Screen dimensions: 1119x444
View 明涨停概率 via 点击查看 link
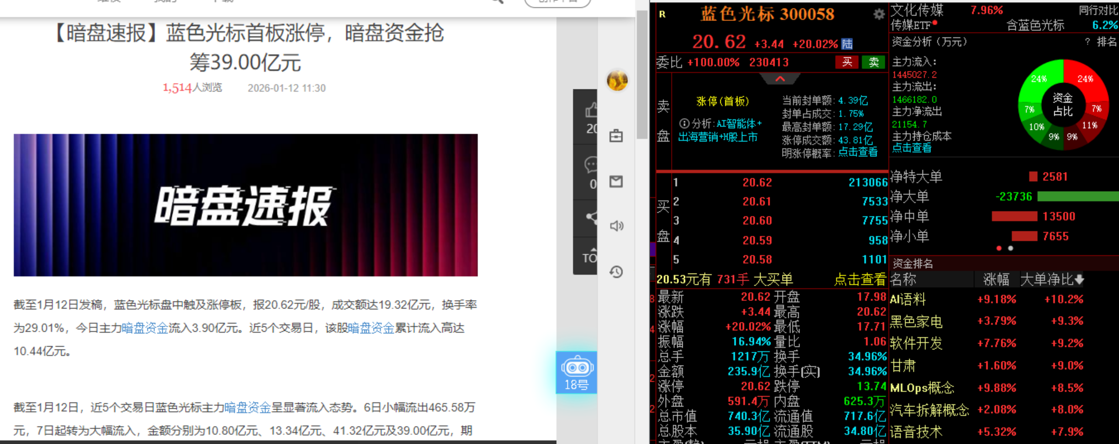[858, 152]
